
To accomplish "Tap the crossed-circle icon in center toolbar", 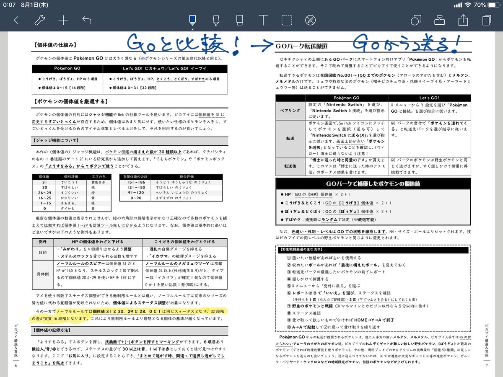I will click(x=310, y=20).
